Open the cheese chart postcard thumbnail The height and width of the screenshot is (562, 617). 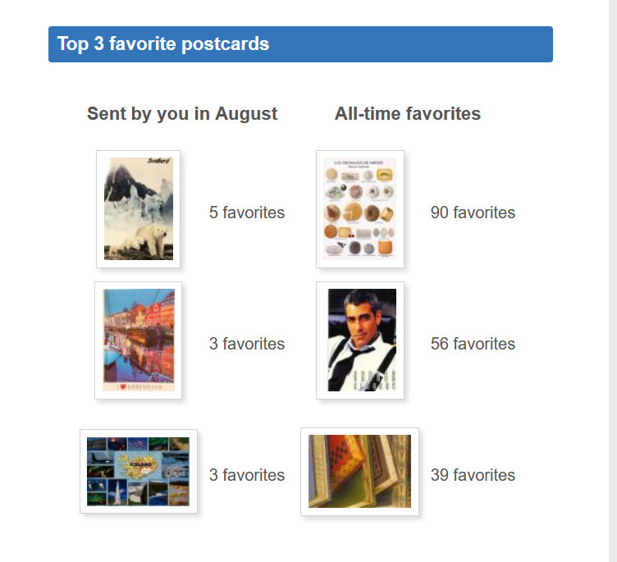pos(359,209)
